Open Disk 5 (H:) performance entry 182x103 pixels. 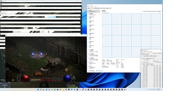(x=94, y=38)
